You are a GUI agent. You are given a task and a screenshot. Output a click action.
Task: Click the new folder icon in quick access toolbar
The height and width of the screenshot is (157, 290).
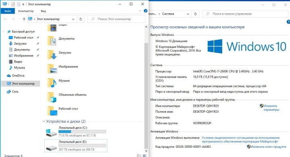[19, 4]
